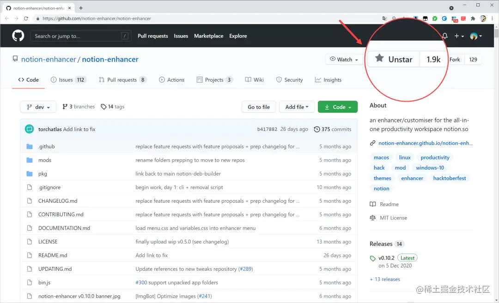Expand the Add file dropdown
The height and width of the screenshot is (303, 499).
coord(297,107)
